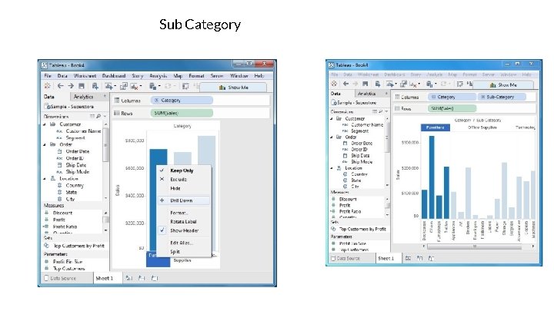Open the Data Source tab in right window
554x311 pixels.
point(345,258)
